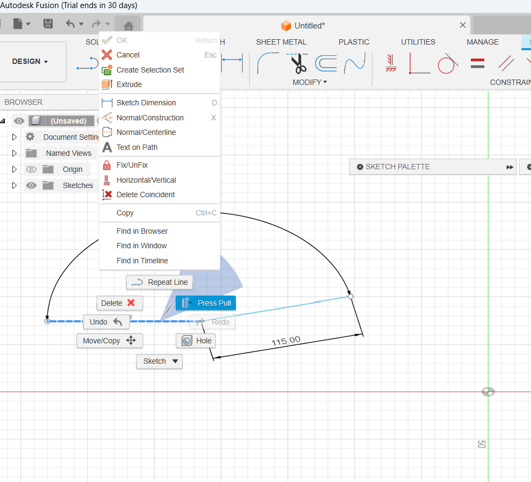Image resolution: width=531 pixels, height=482 pixels.
Task: Select the Offset tool icon
Action: point(326,63)
